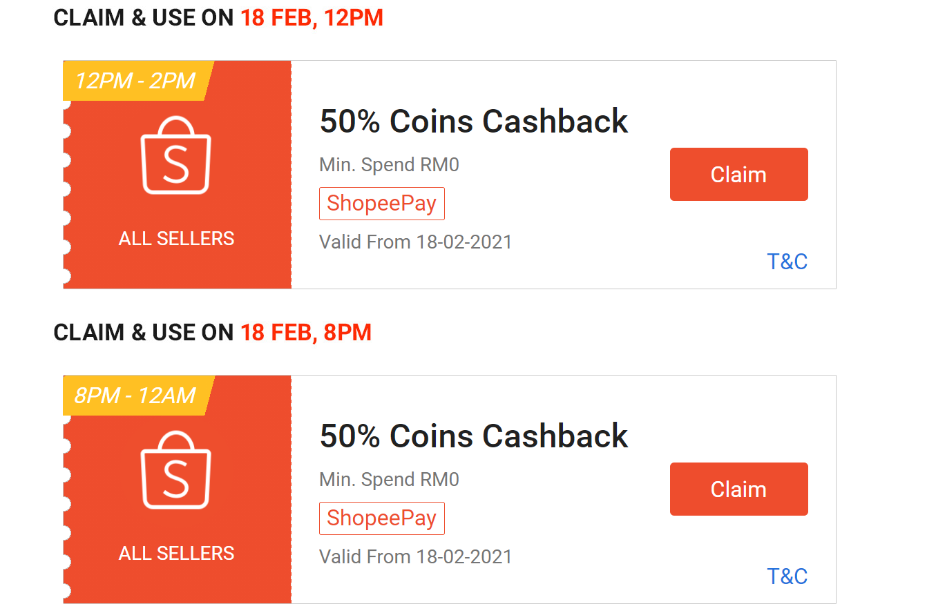Claim the 12PM - 2PM cashback voucher
Image resolution: width=936 pixels, height=613 pixels.
point(738,175)
